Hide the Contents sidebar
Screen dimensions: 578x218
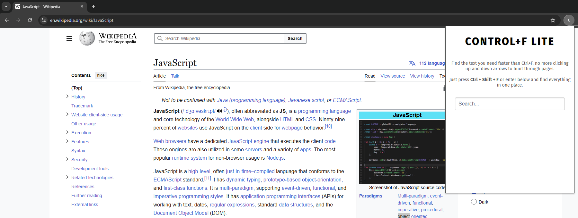[101, 75]
